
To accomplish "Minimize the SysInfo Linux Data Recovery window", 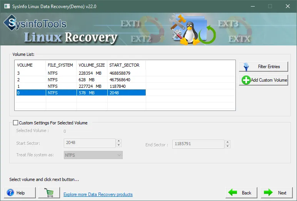I will [x=253, y=6].
